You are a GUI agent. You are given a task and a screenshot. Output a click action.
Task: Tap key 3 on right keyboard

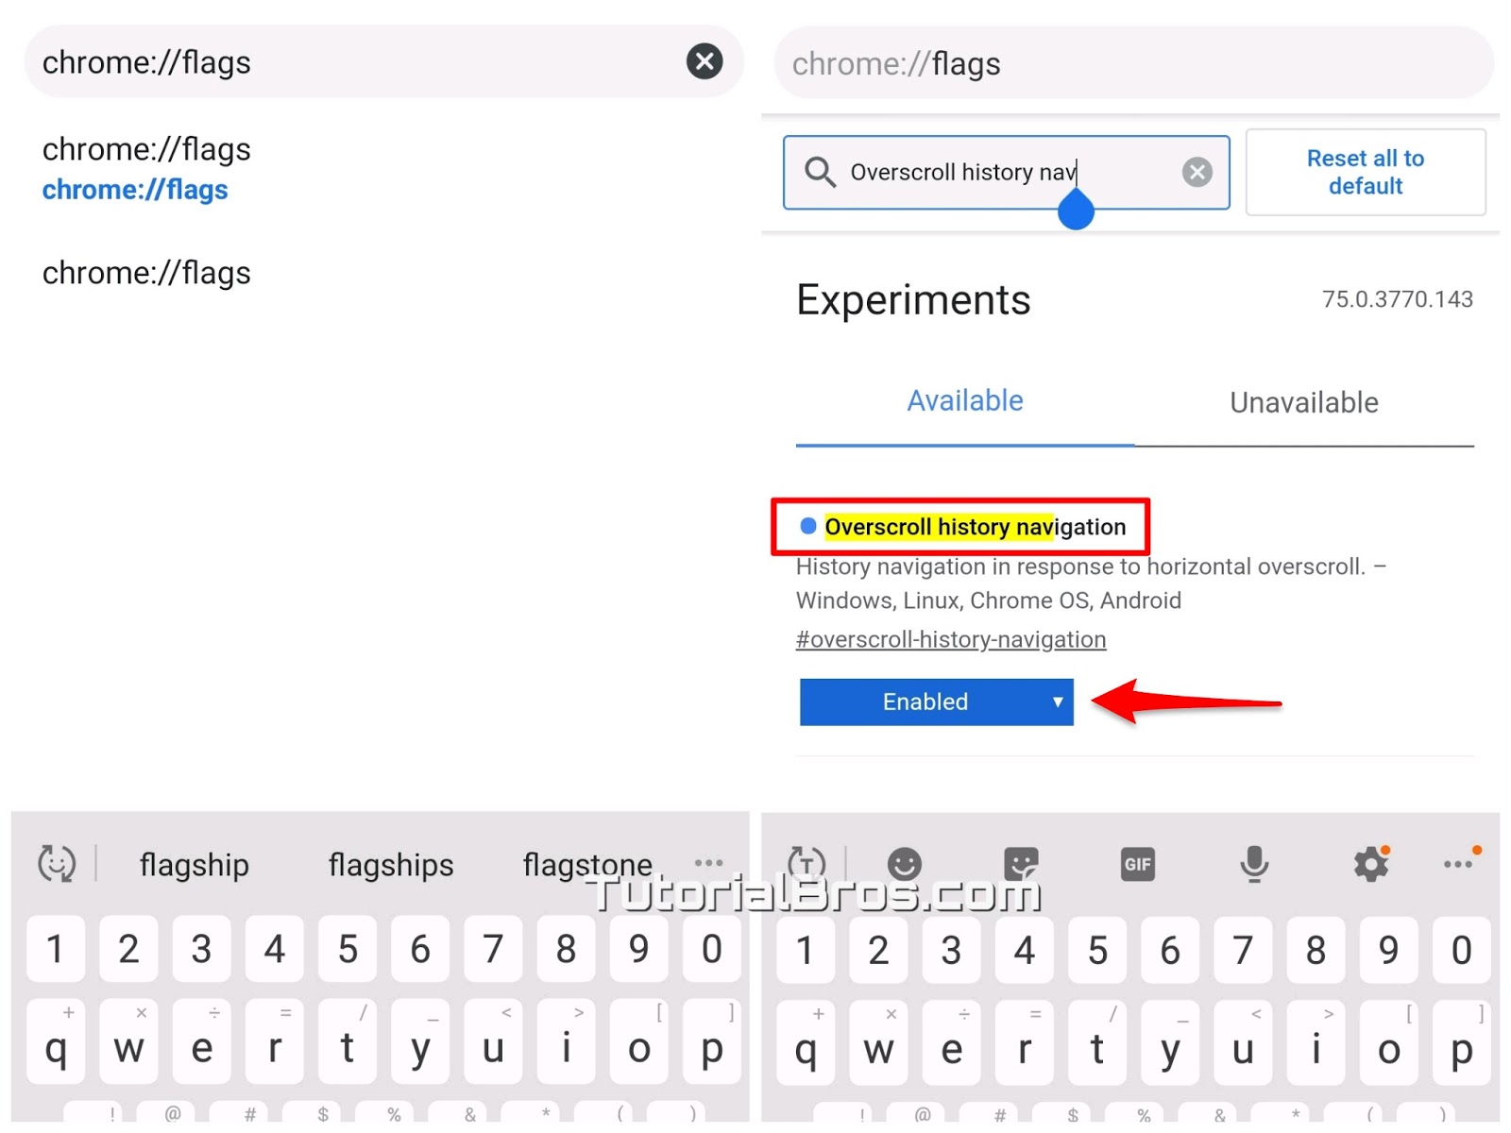point(951,951)
